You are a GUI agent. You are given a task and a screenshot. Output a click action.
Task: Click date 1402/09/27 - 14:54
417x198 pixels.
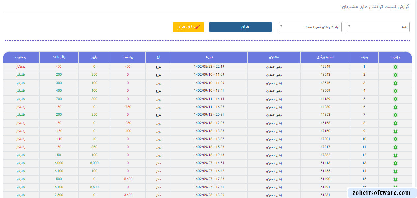click(209, 163)
